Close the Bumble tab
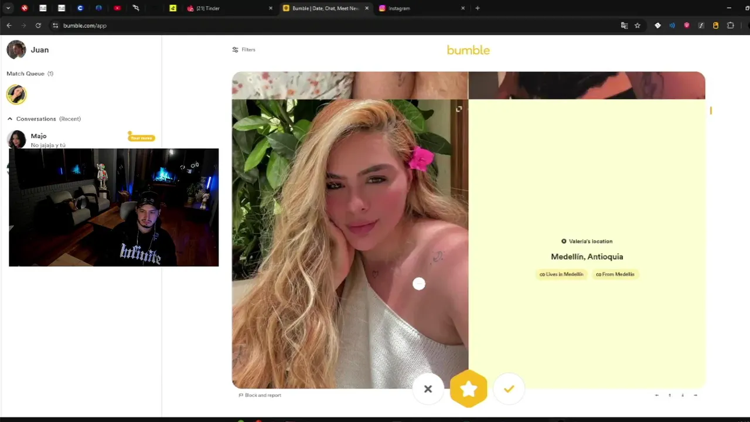 (x=367, y=8)
